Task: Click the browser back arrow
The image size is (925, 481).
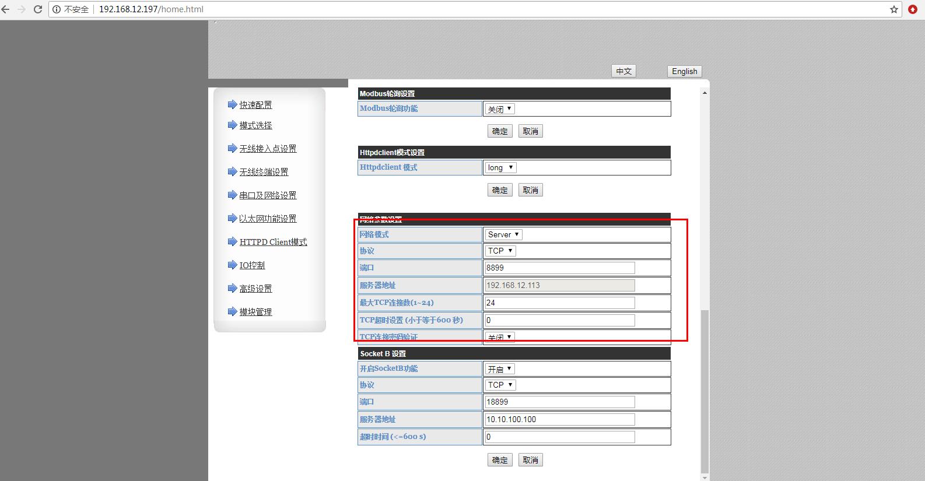Action: [6, 9]
